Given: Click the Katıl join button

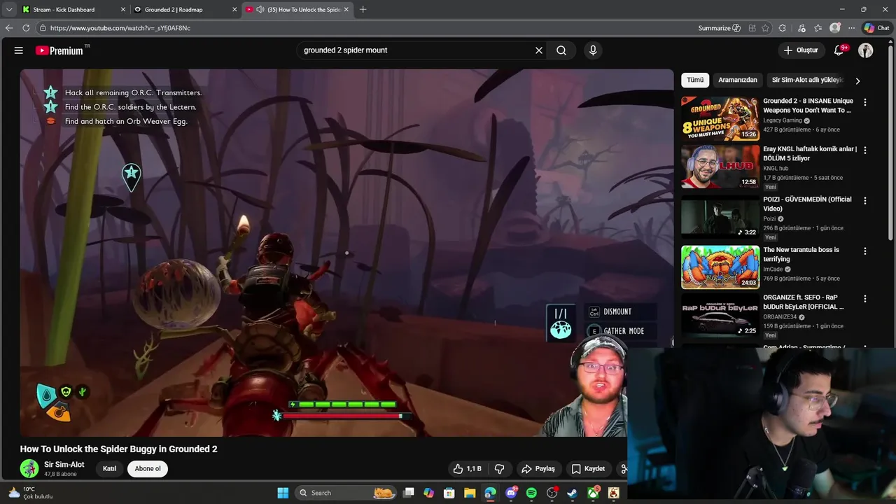Looking at the screenshot, I should click(x=109, y=469).
